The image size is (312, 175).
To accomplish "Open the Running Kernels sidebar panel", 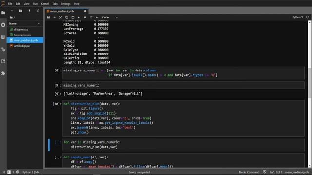I will 3,25.
